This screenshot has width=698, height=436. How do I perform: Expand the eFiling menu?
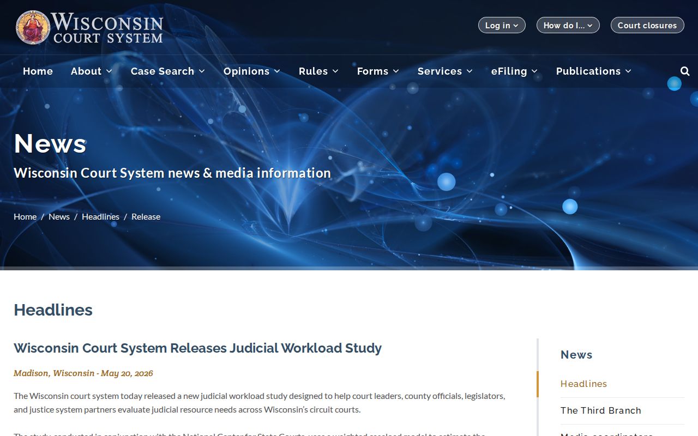(x=515, y=71)
